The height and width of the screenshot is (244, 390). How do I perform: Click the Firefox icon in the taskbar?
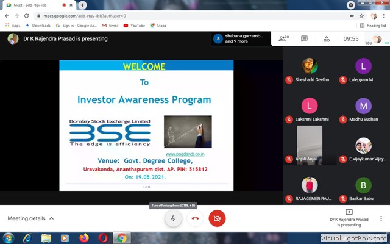pyautogui.click(x=83, y=237)
